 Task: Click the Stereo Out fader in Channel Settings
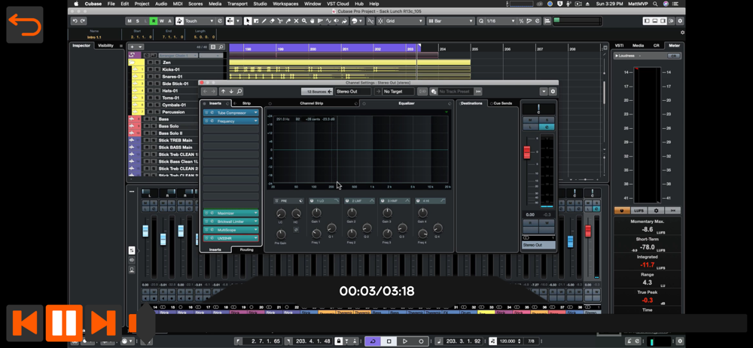pyautogui.click(x=527, y=152)
